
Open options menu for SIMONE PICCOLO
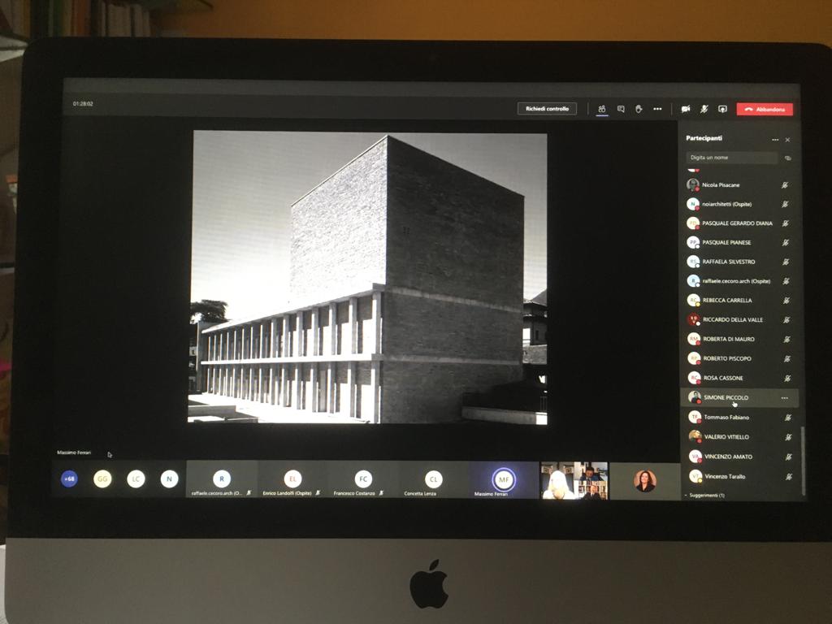785,398
